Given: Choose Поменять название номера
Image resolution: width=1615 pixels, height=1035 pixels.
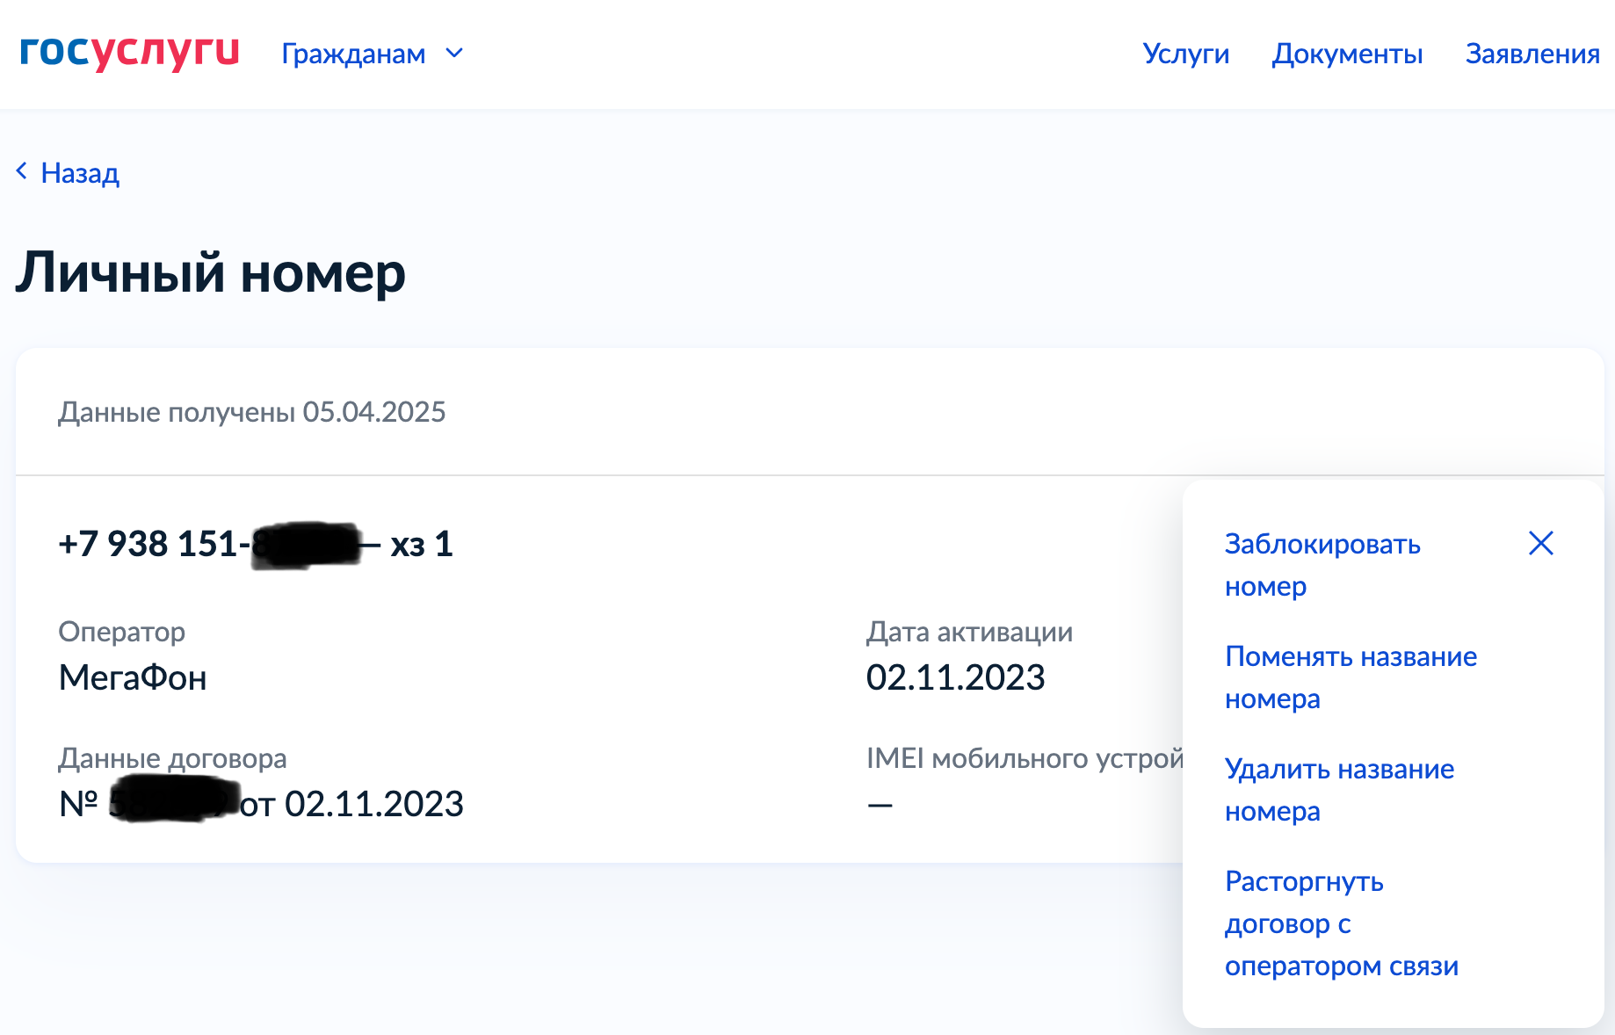Looking at the screenshot, I should point(1351,677).
